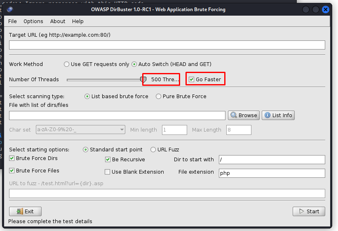Click 'Please complete the test details' status text
The height and width of the screenshot is (231, 338).
coord(50,222)
